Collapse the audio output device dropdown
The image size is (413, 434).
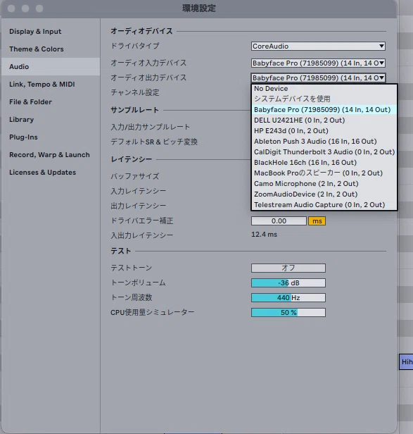[x=318, y=77]
